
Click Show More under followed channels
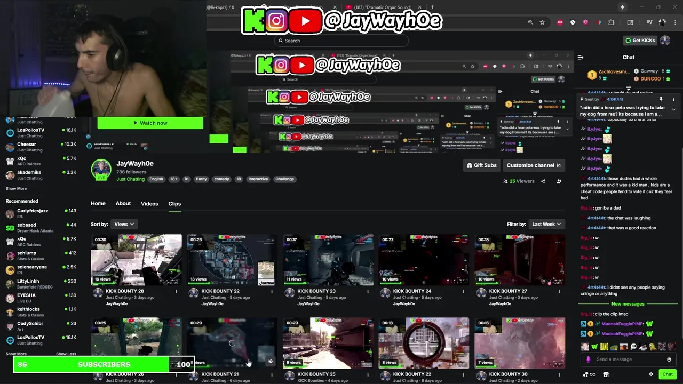(x=16, y=188)
